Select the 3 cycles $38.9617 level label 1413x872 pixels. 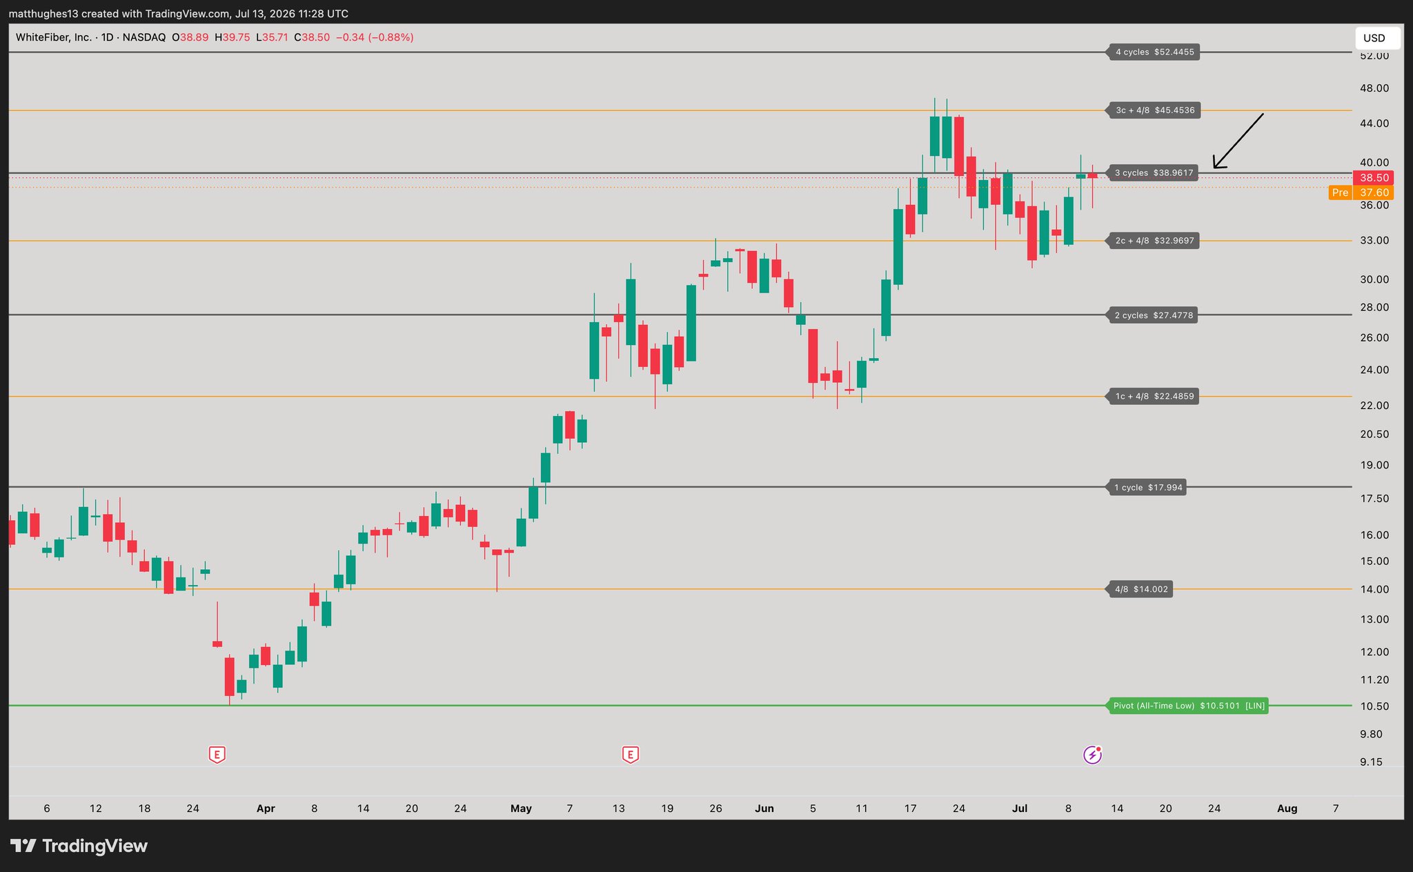tap(1154, 173)
